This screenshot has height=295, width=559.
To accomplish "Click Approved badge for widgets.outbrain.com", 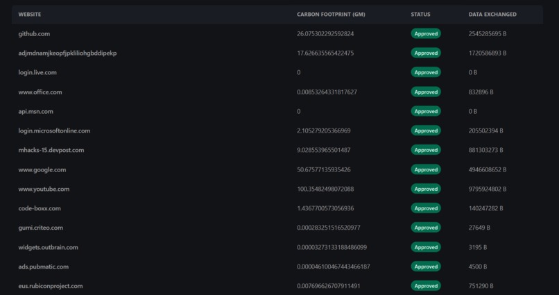I will coord(426,247).
